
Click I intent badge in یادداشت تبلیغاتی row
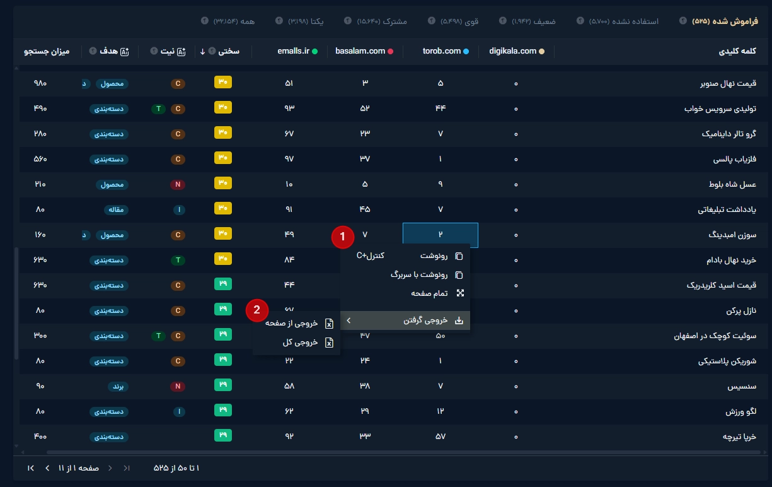click(178, 210)
